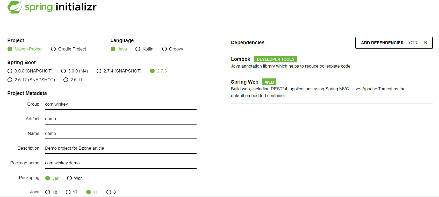Click into the Artifact input field
The width and height of the screenshot is (439, 197).
click(120, 119)
